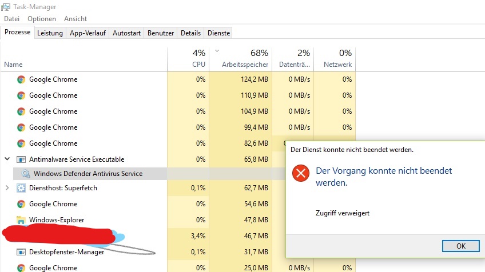Click Chrome icon in the 110,9 MB row
The image size is (485, 272).
[x=21, y=95]
